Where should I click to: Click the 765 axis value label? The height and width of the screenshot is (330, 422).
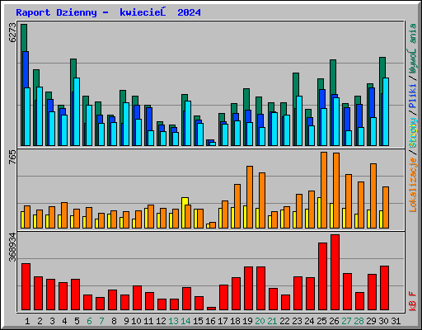pyautogui.click(x=13, y=158)
